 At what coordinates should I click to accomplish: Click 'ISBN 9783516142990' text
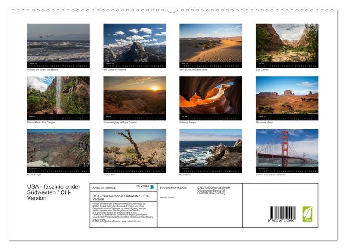point(173,188)
